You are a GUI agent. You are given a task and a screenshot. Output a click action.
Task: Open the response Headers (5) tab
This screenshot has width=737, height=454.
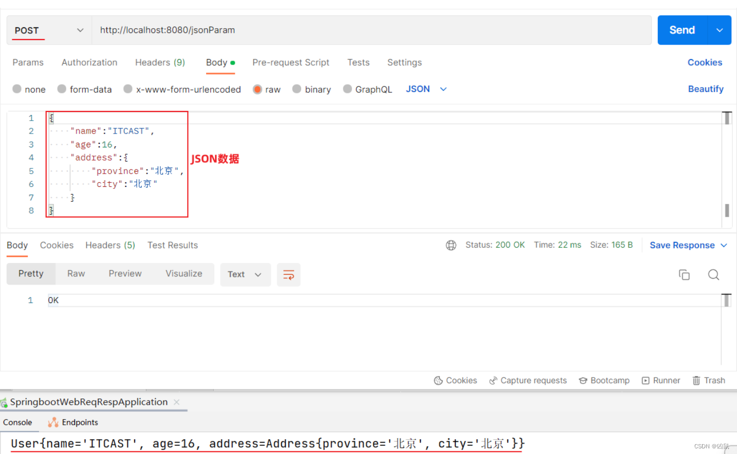[x=110, y=245]
